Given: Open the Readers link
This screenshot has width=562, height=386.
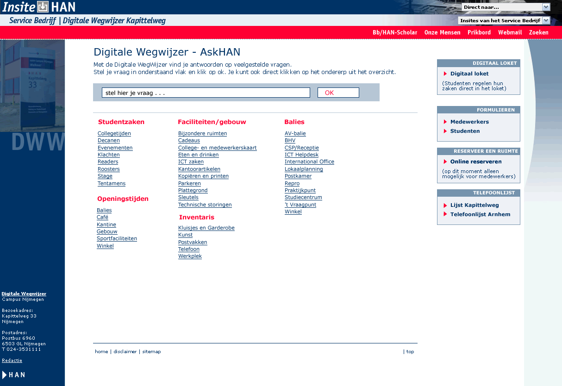Looking at the screenshot, I should (x=108, y=162).
